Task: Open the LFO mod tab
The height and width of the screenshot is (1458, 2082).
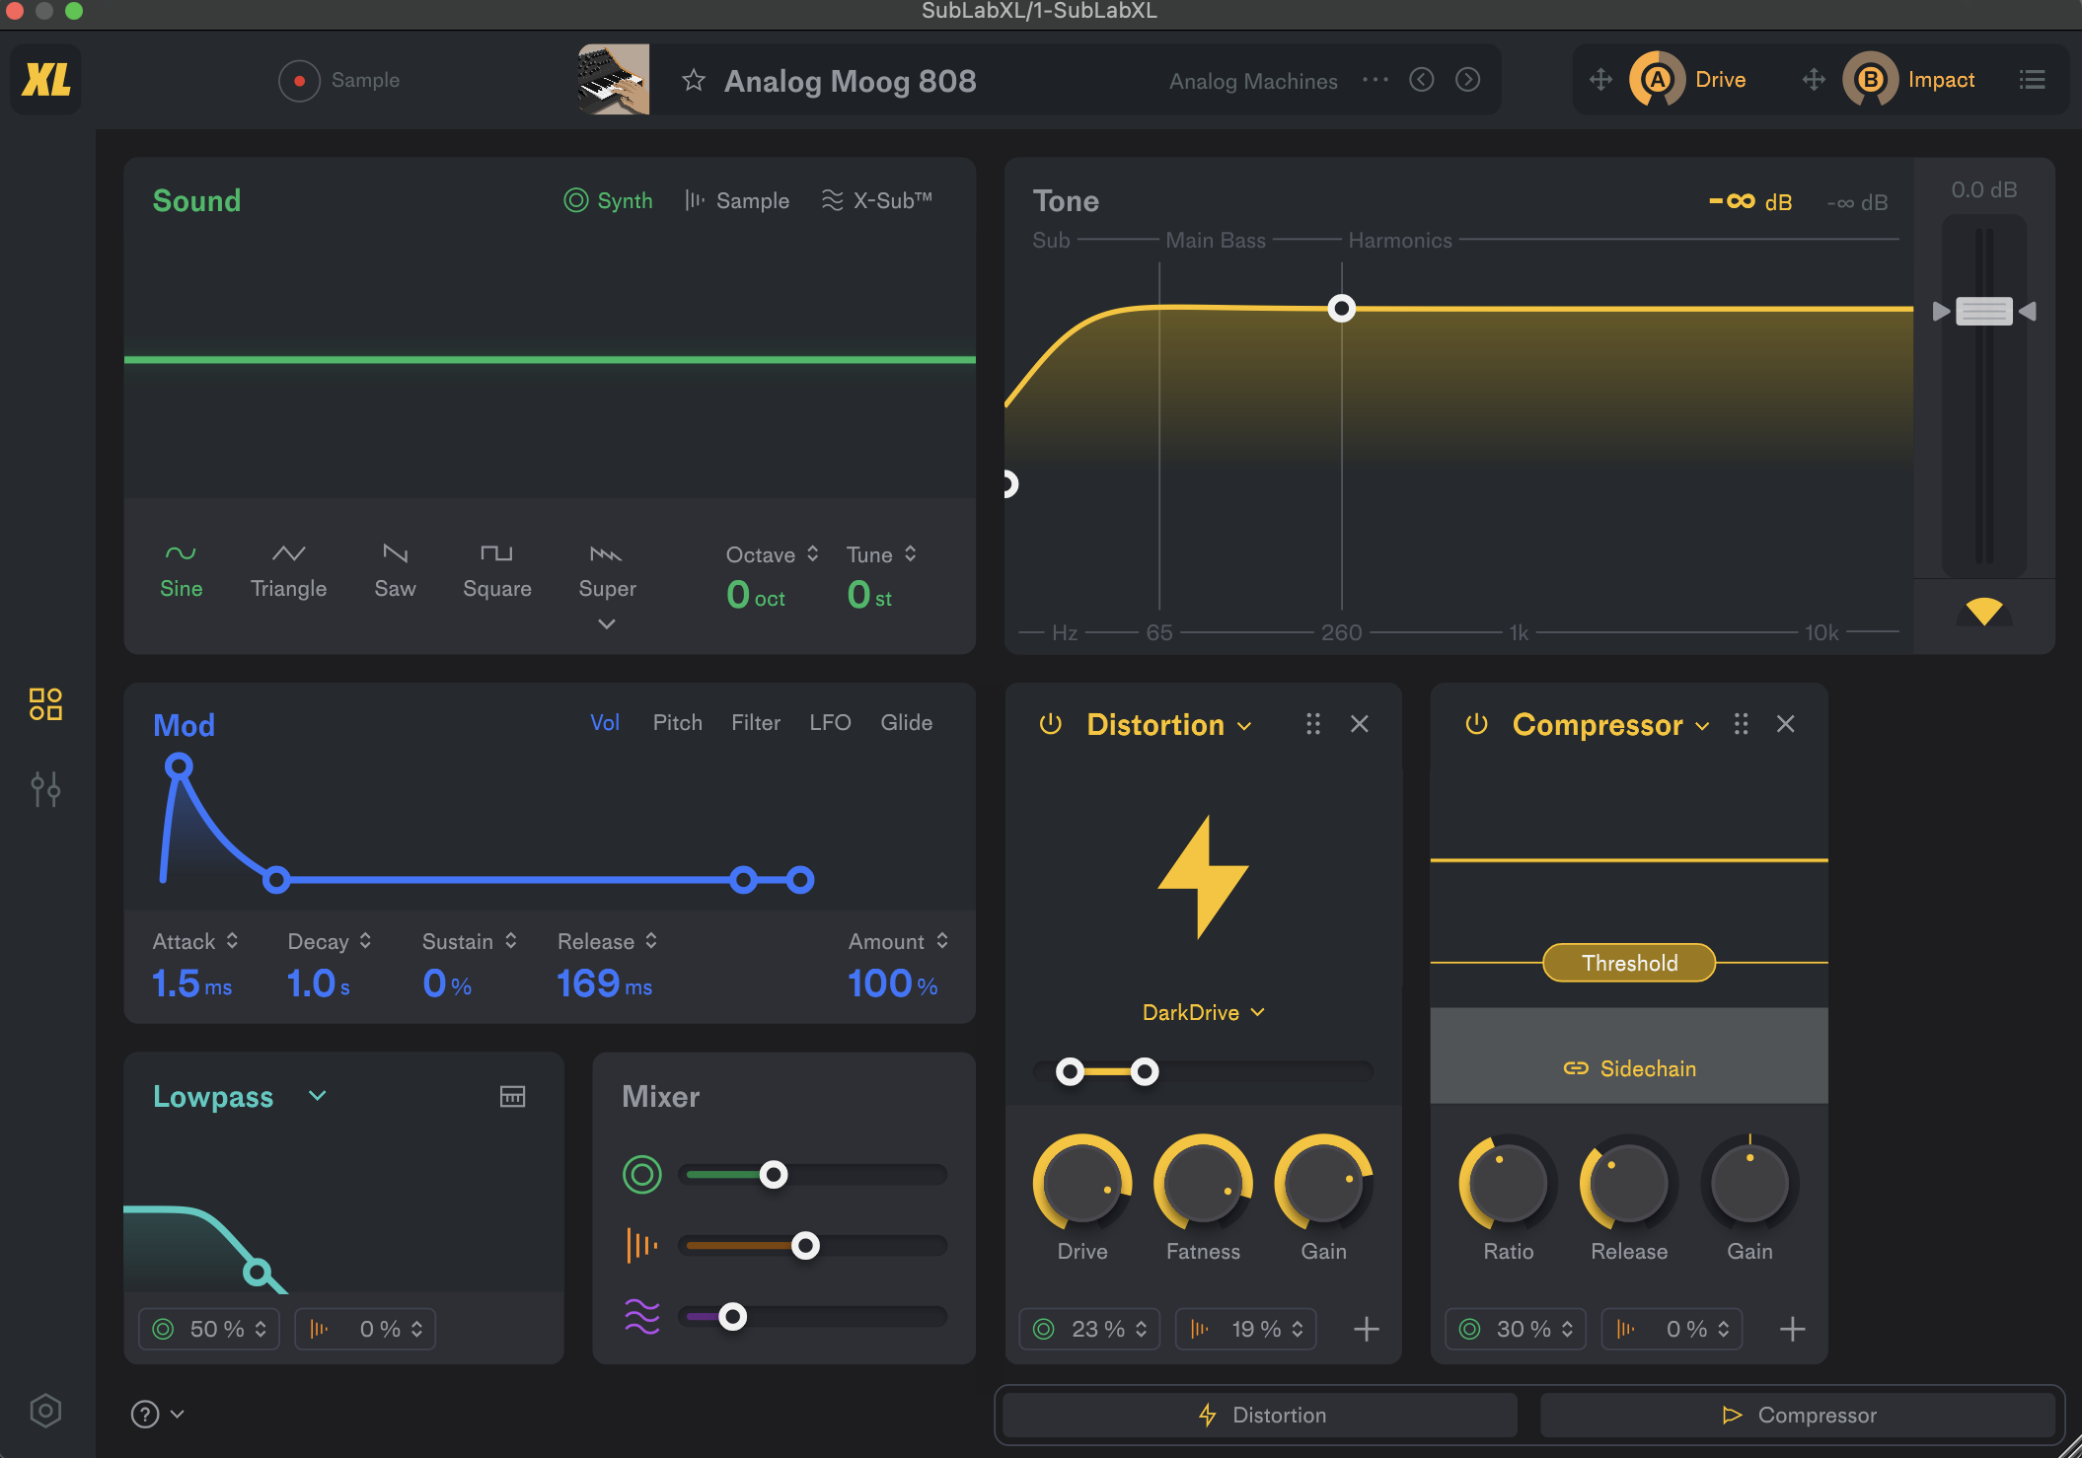Action: 830,722
